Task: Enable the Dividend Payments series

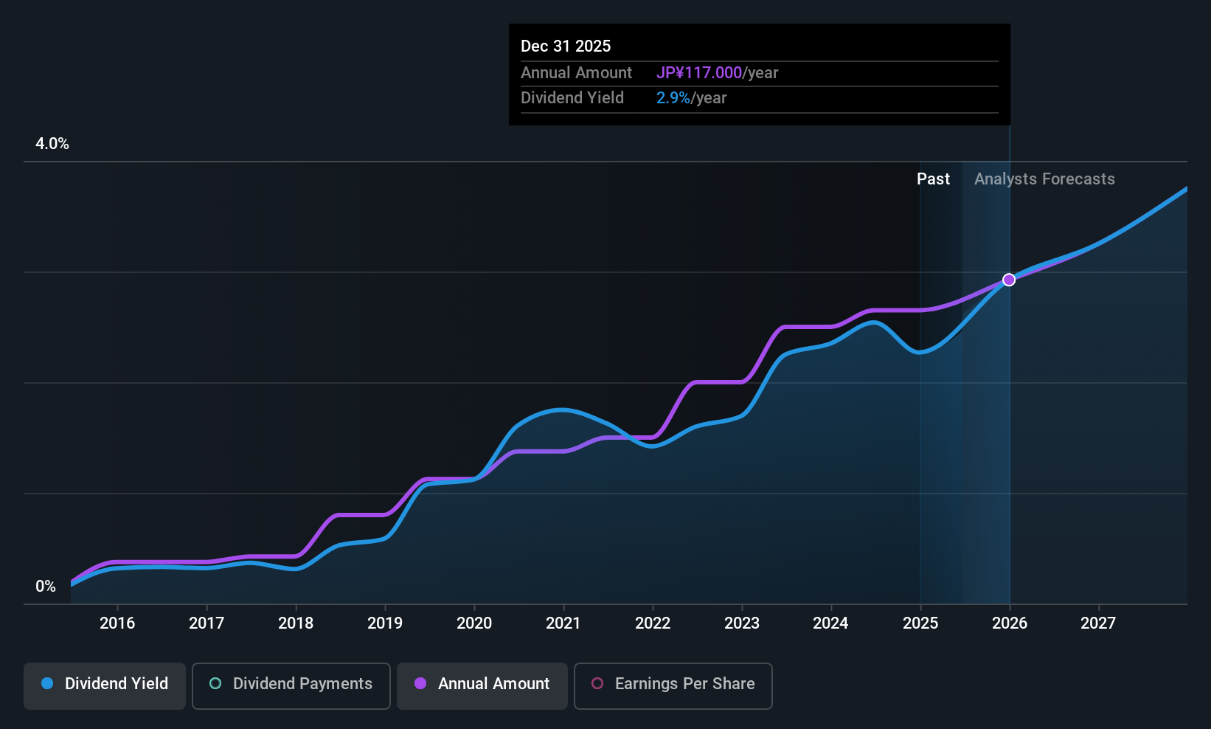Action: click(x=291, y=686)
